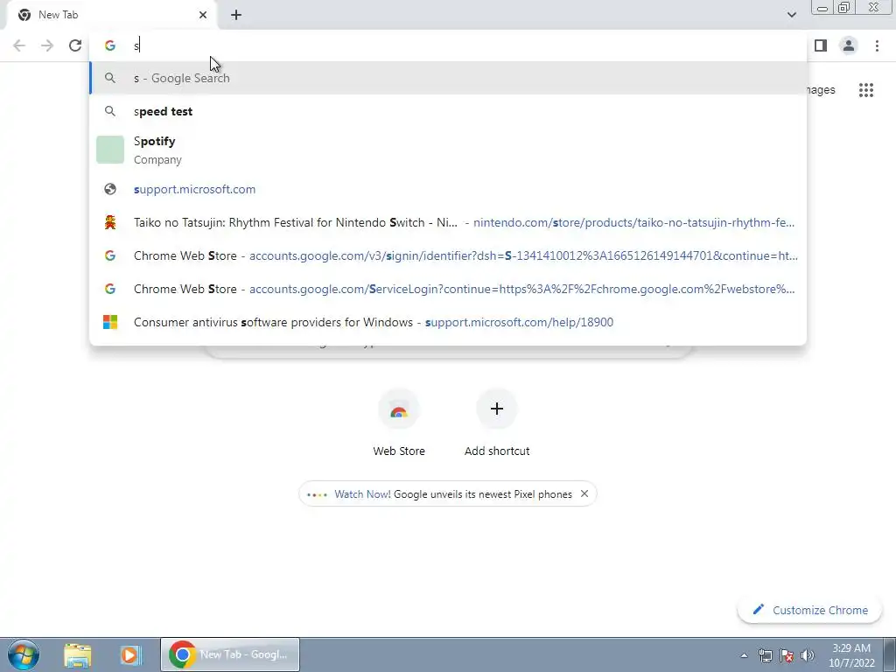Reload the page with the refresh icon
The width and height of the screenshot is (896, 672).
tap(75, 45)
